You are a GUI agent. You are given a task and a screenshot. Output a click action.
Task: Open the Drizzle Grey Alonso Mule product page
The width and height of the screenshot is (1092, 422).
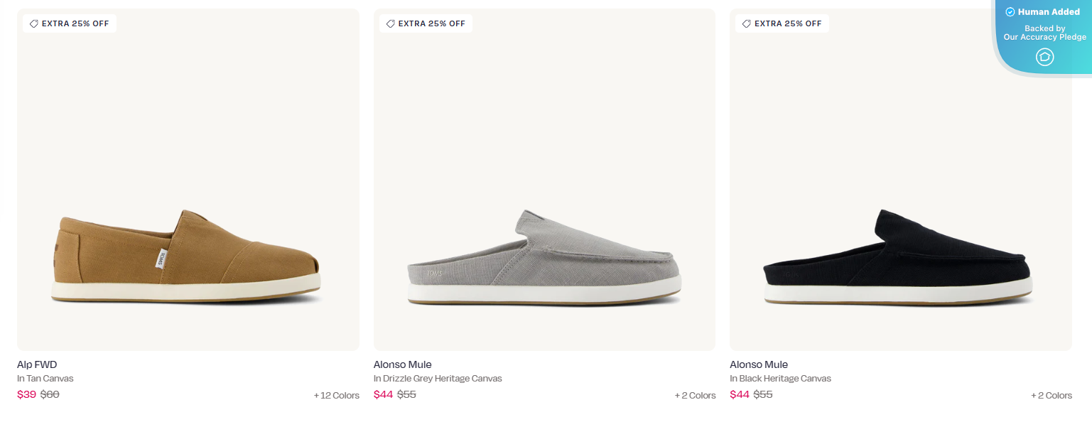pos(402,364)
